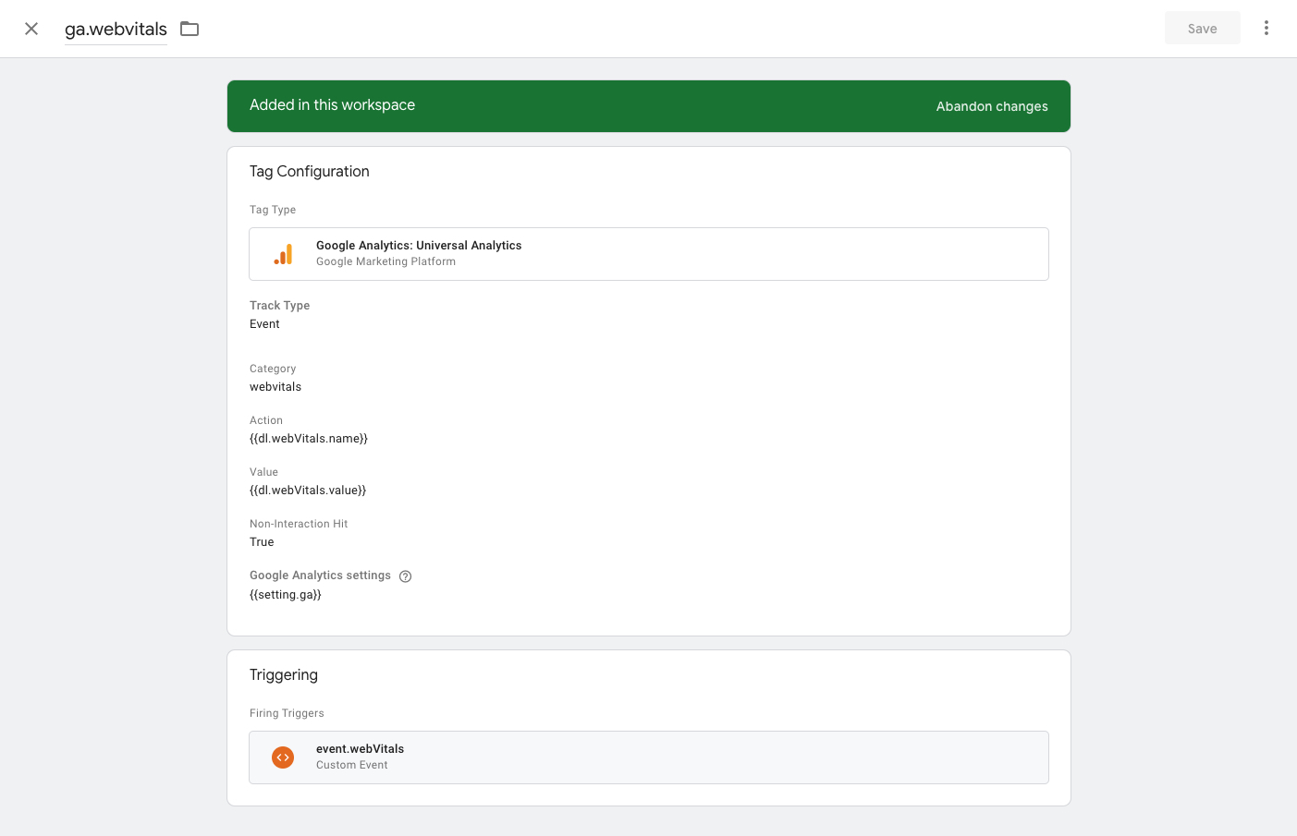The height and width of the screenshot is (836, 1297).
Task: Open help icon next to Google Analytics settings
Action: point(405,576)
